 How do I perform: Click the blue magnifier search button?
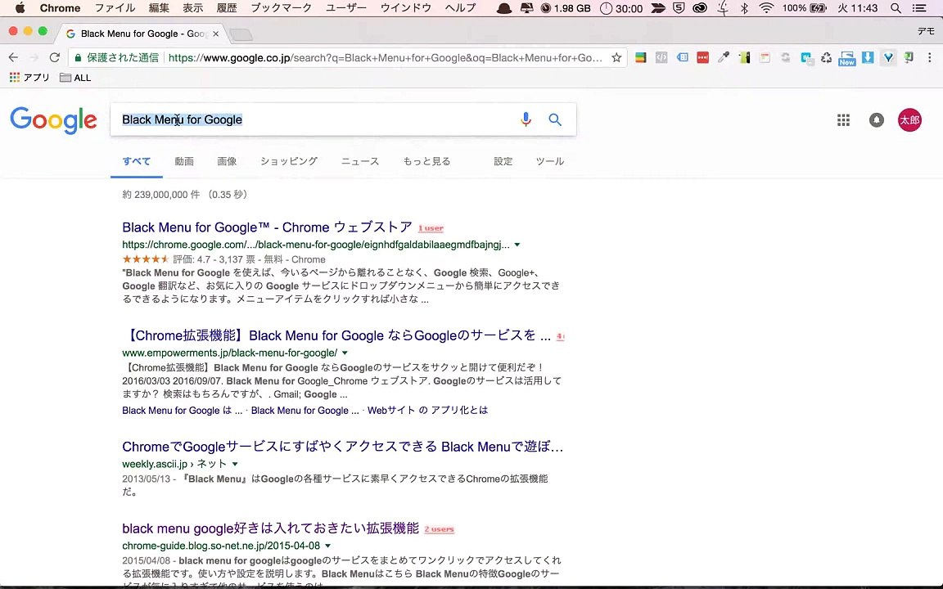click(x=555, y=119)
